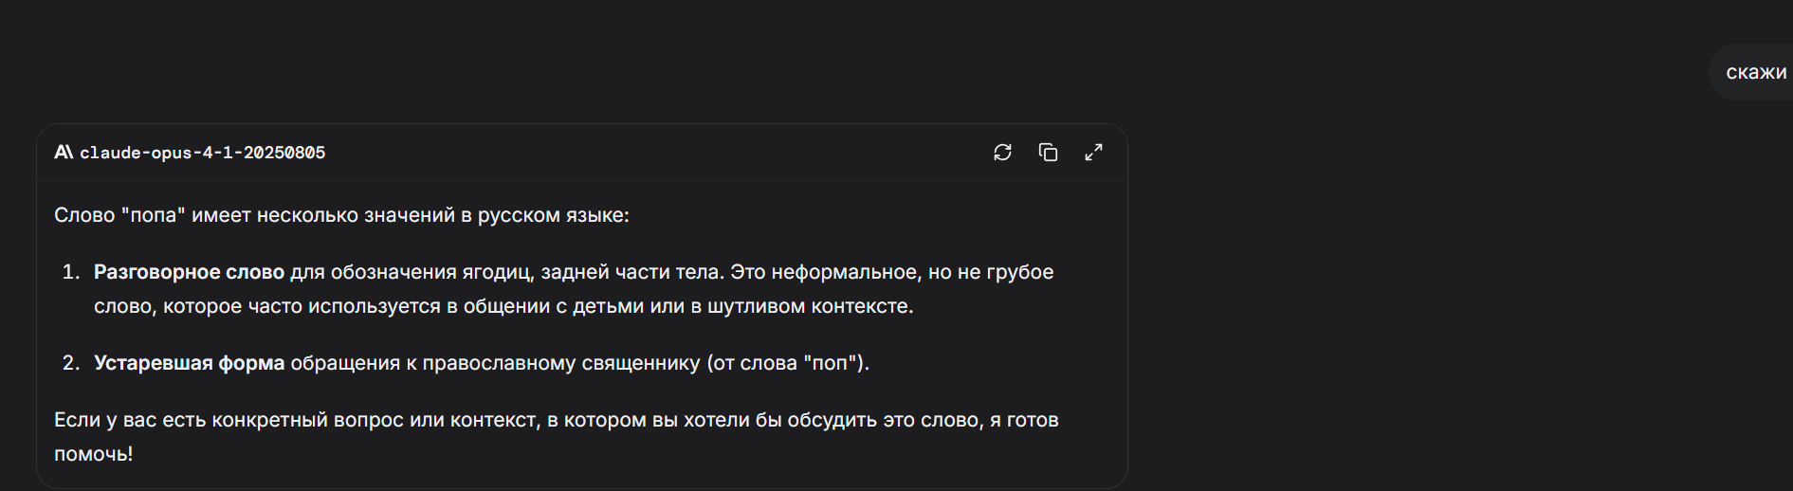Click the bold text "Устаревшая форма"
Screen dimensions: 1793x491
tap(189, 363)
